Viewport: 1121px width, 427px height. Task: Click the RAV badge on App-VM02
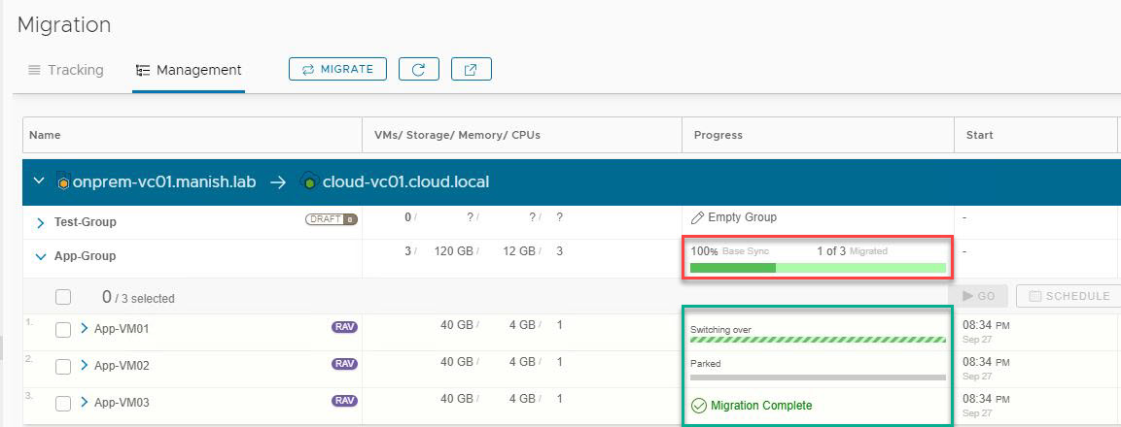pos(344,364)
